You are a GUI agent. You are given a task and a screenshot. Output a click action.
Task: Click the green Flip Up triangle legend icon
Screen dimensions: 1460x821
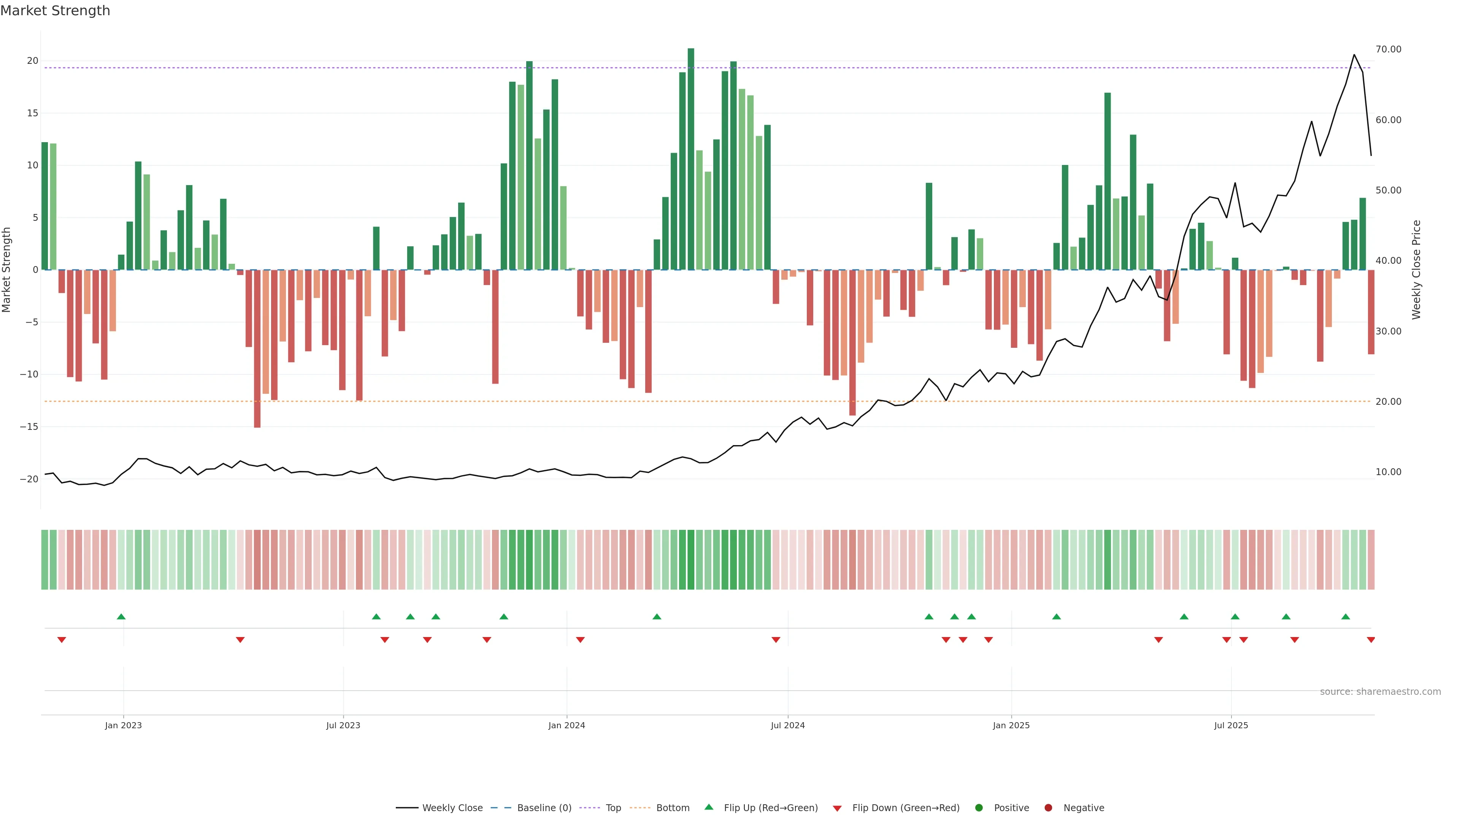coord(708,807)
